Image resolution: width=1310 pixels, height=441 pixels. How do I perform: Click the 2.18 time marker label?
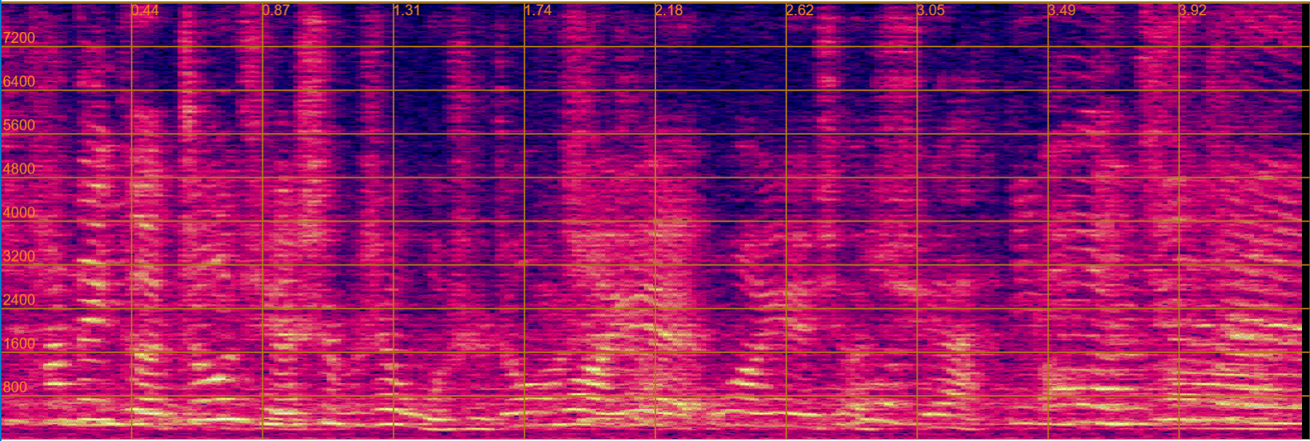[668, 10]
